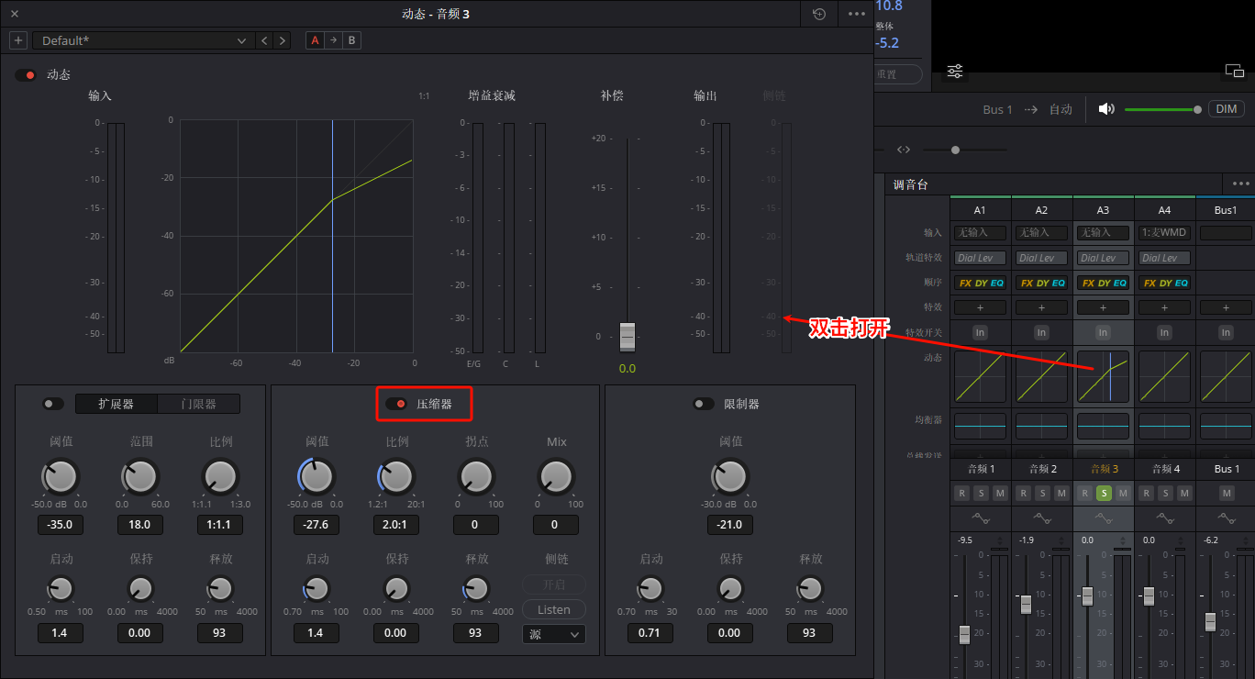Adjust the green monitor volume slider
1255x679 pixels.
[1162, 109]
